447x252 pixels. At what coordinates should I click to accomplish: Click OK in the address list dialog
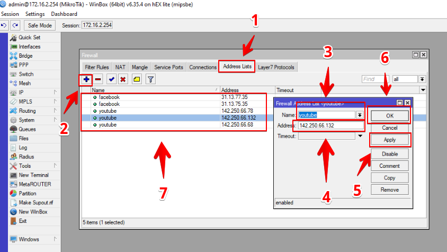(x=390, y=116)
